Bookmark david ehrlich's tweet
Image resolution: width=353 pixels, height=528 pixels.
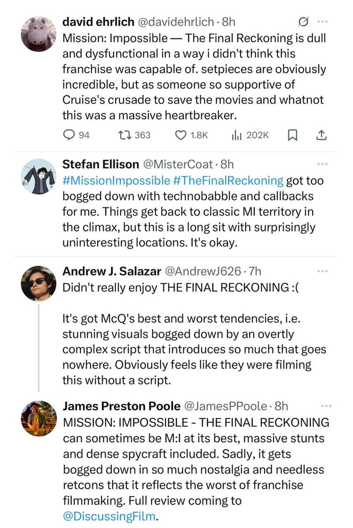coord(291,135)
